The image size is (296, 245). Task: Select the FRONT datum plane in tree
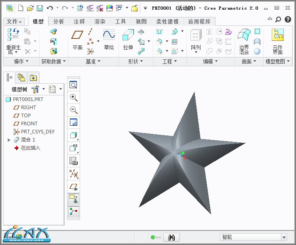coord(29,124)
